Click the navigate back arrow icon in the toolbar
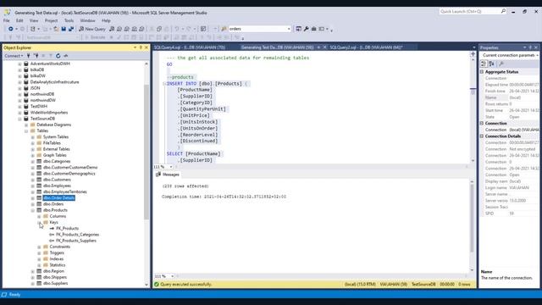Screen dimensions: 542x305 point(11,29)
